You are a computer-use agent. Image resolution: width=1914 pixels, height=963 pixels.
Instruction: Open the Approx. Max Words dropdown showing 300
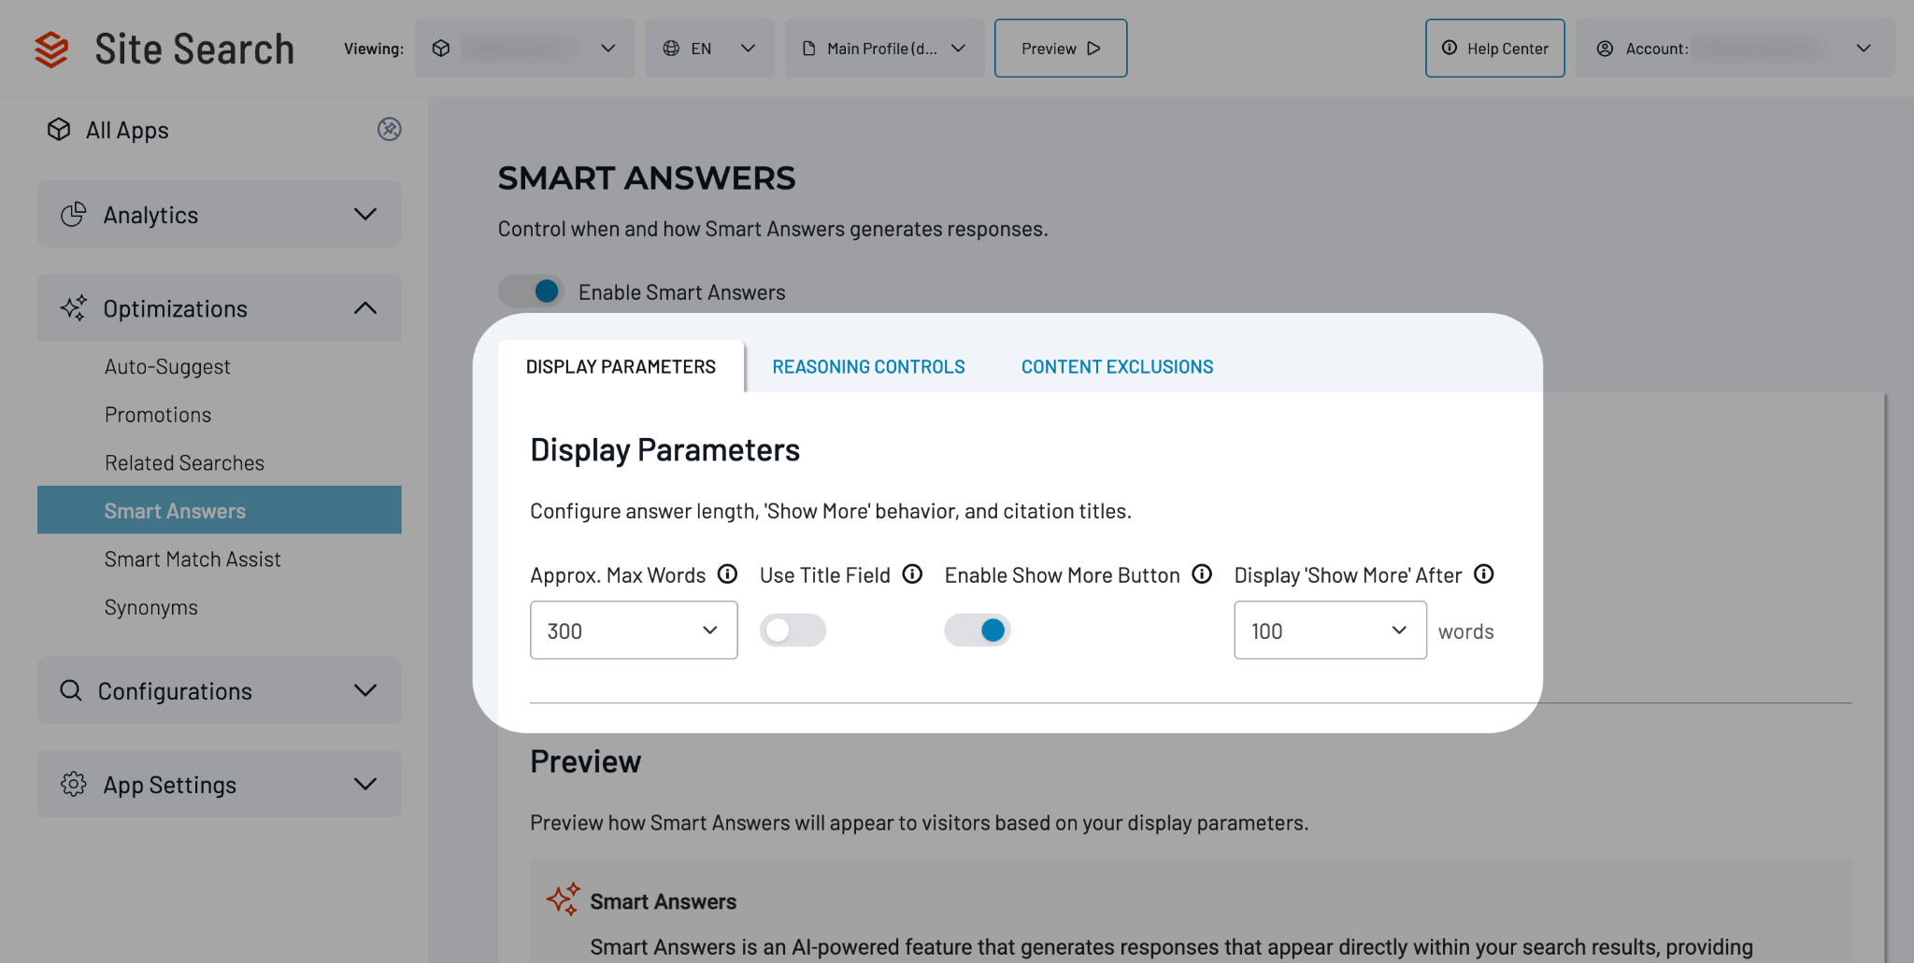click(x=634, y=630)
